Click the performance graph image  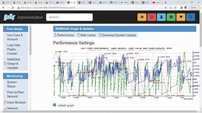tap(126, 73)
